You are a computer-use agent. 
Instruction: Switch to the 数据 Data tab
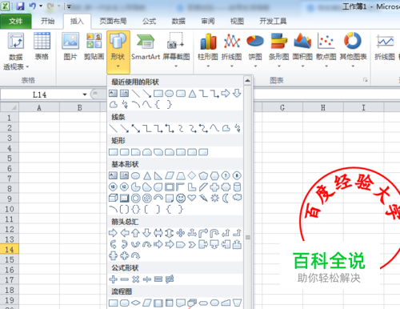coord(178,21)
